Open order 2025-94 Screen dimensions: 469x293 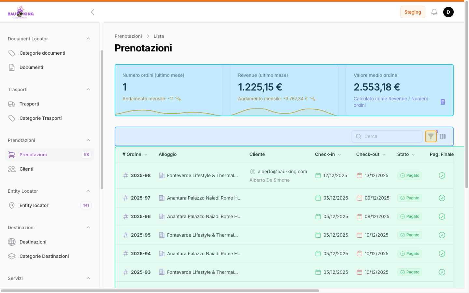pyautogui.click(x=141, y=254)
